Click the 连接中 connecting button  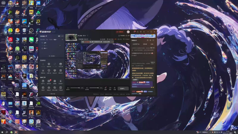[x=123, y=88]
